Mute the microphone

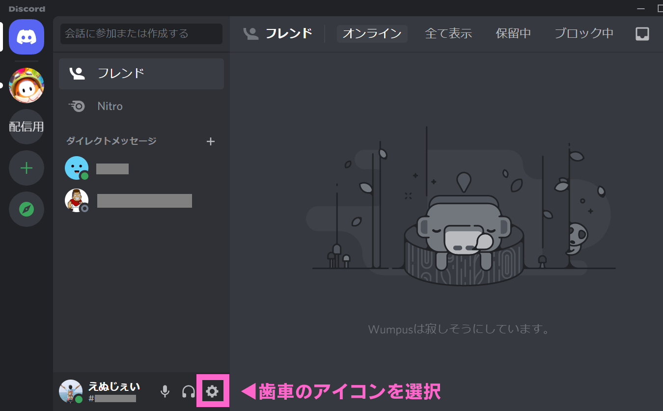coord(165,391)
